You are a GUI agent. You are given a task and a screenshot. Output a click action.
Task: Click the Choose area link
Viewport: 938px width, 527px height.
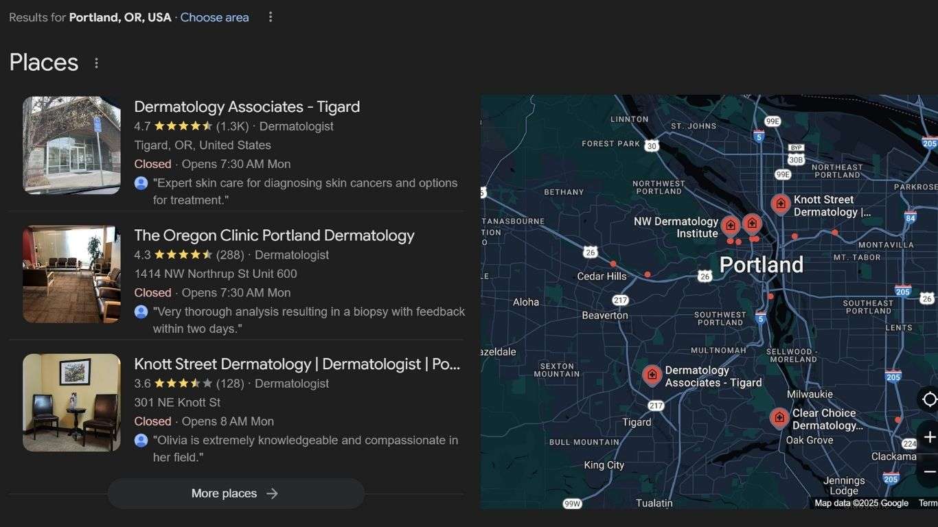pos(214,17)
